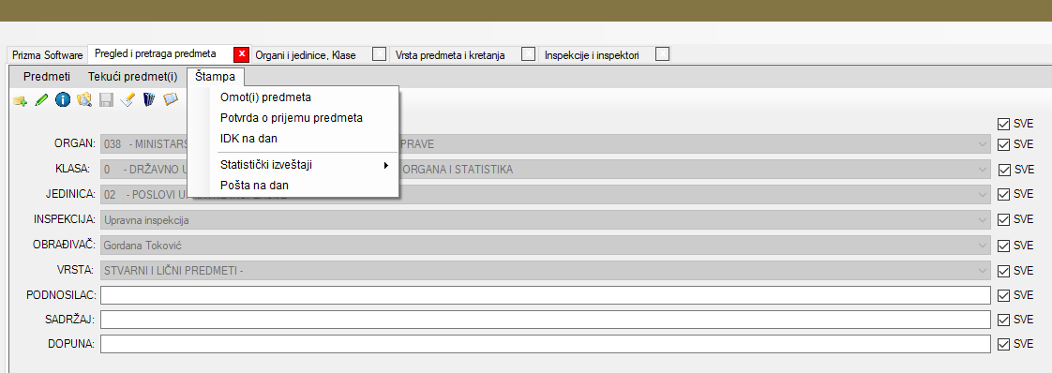1052x373 pixels.
Task: Toggle SVE checkbox for INSPEKCIJA row
Action: [1003, 220]
